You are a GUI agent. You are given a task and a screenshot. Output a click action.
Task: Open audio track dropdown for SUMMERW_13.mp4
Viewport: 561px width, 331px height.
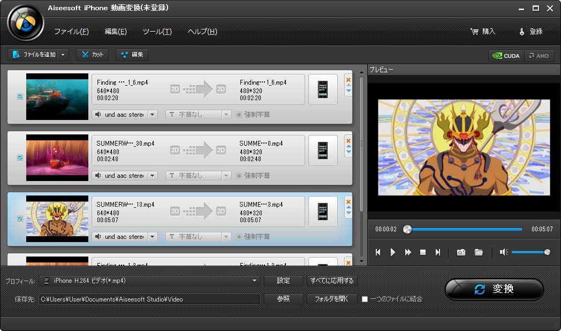(x=153, y=237)
